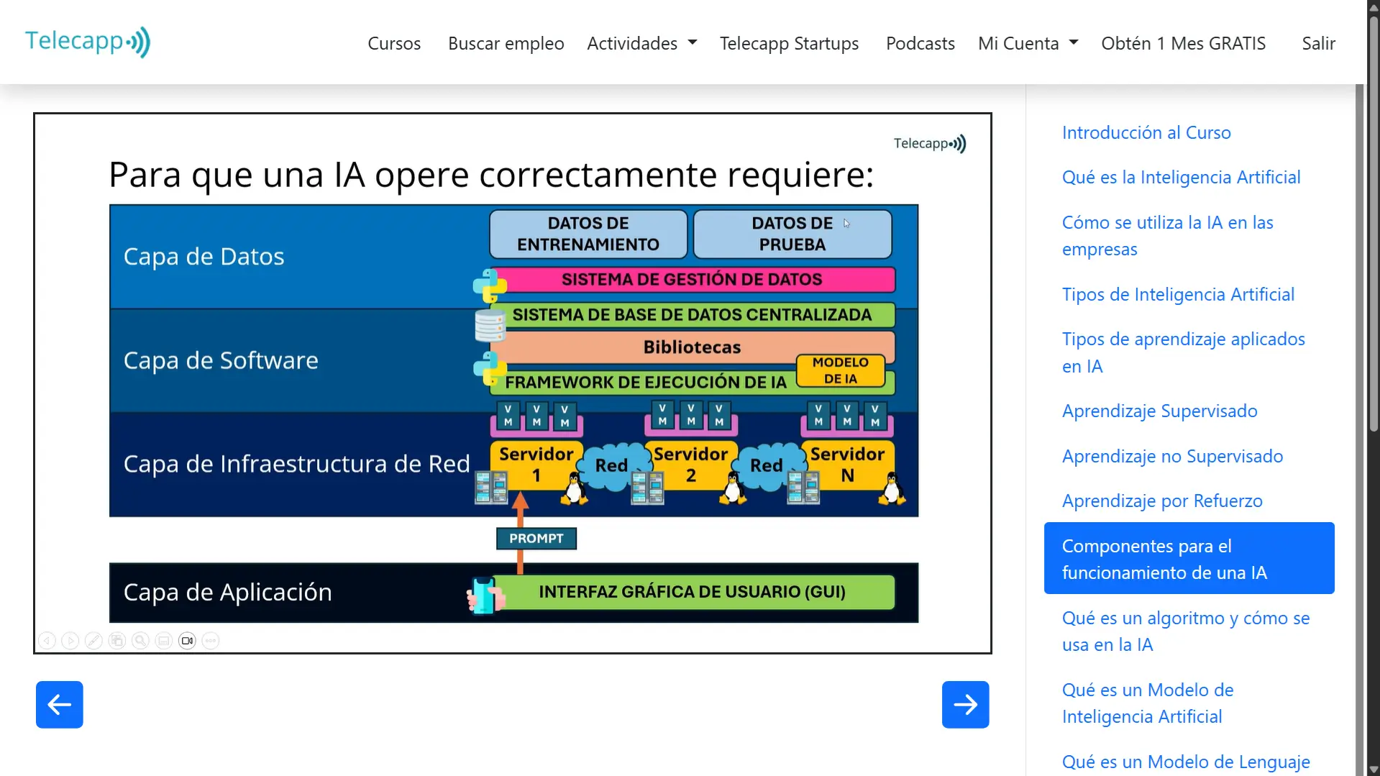The image size is (1380, 776).
Task: Switch to the Podcasts section
Action: point(920,43)
